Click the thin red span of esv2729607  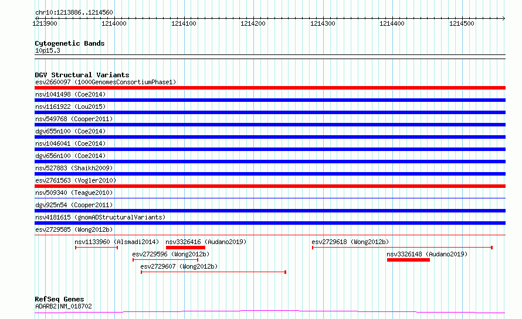pos(213,272)
